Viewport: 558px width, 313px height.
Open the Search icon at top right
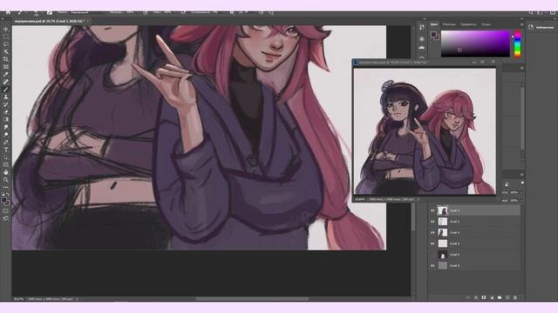coord(531,12)
